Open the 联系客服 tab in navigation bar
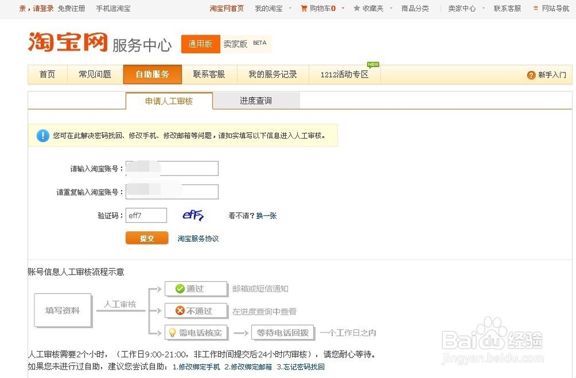 tap(210, 74)
